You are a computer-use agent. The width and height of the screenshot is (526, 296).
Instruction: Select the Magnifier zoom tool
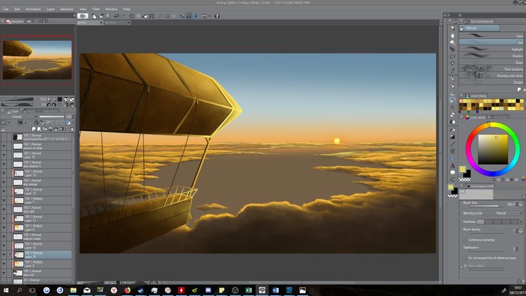tap(453, 28)
